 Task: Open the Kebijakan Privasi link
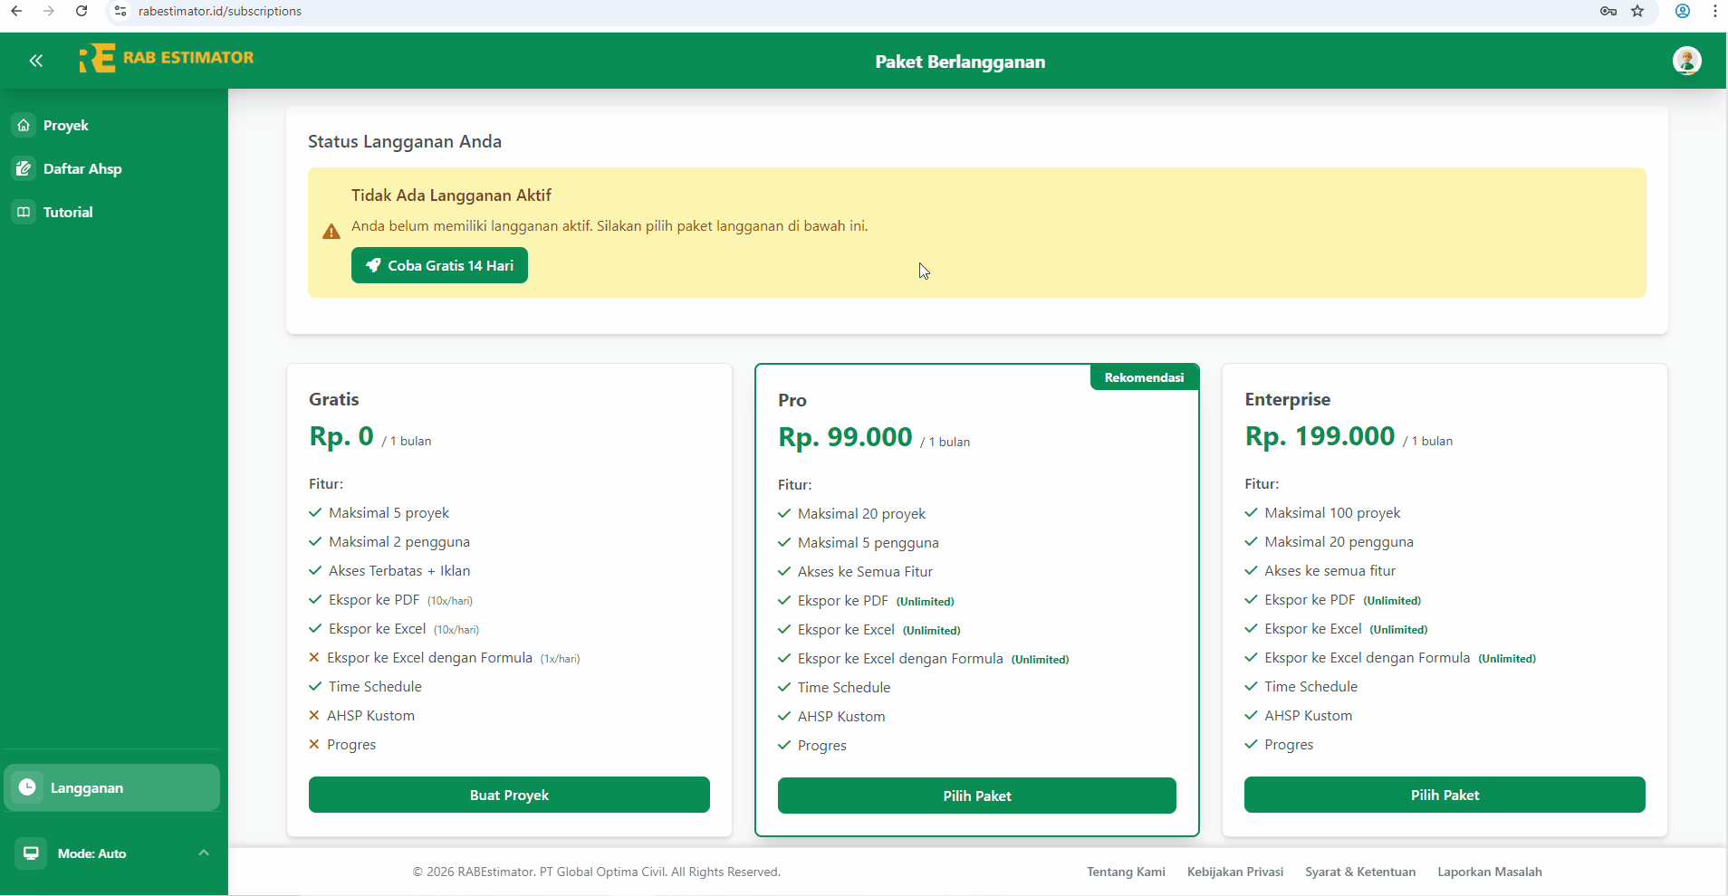[1234, 872]
